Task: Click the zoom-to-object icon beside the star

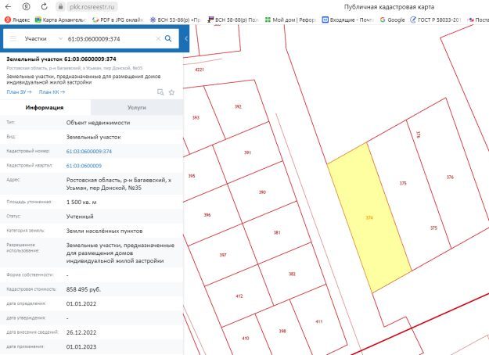Action: click(x=160, y=92)
